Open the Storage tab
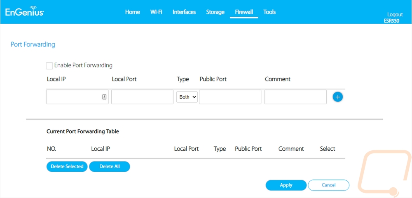Viewport: 412px width, 198px height. (215, 12)
